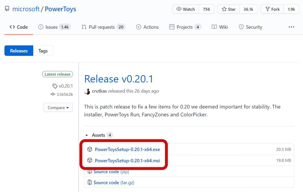This screenshot has height=192, width=303.
Task: Click the crutkas avatar image
Action: pos(87,92)
